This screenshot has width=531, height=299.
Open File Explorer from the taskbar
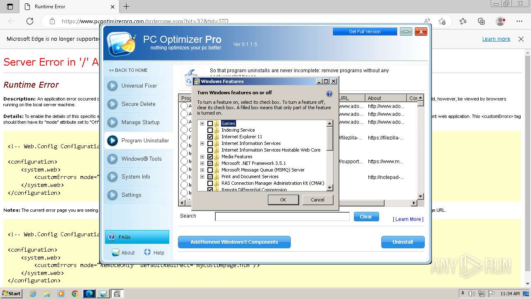tap(47, 294)
